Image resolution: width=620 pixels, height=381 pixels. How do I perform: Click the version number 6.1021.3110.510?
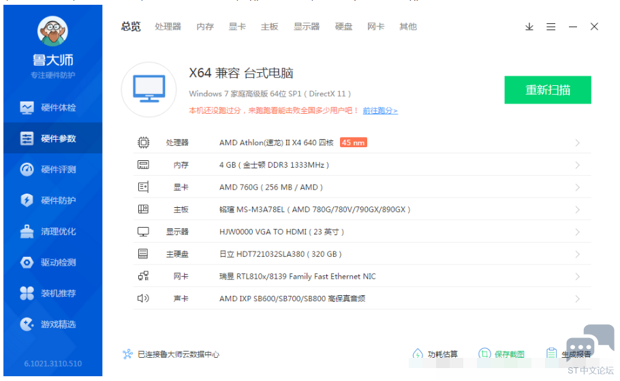point(53,363)
